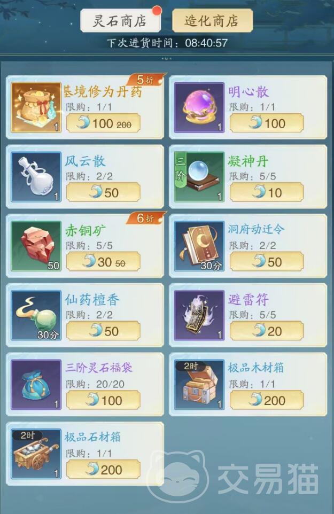The width and height of the screenshot is (334, 514).
Task: Select the crystal ball 凝神丹 icon
Action: (x=199, y=176)
